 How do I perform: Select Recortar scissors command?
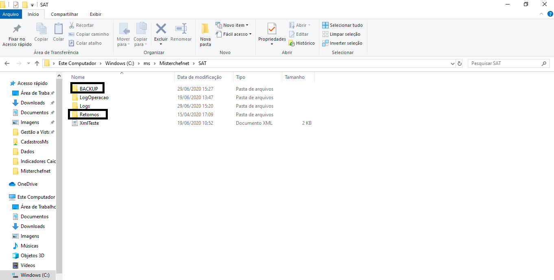click(x=81, y=25)
